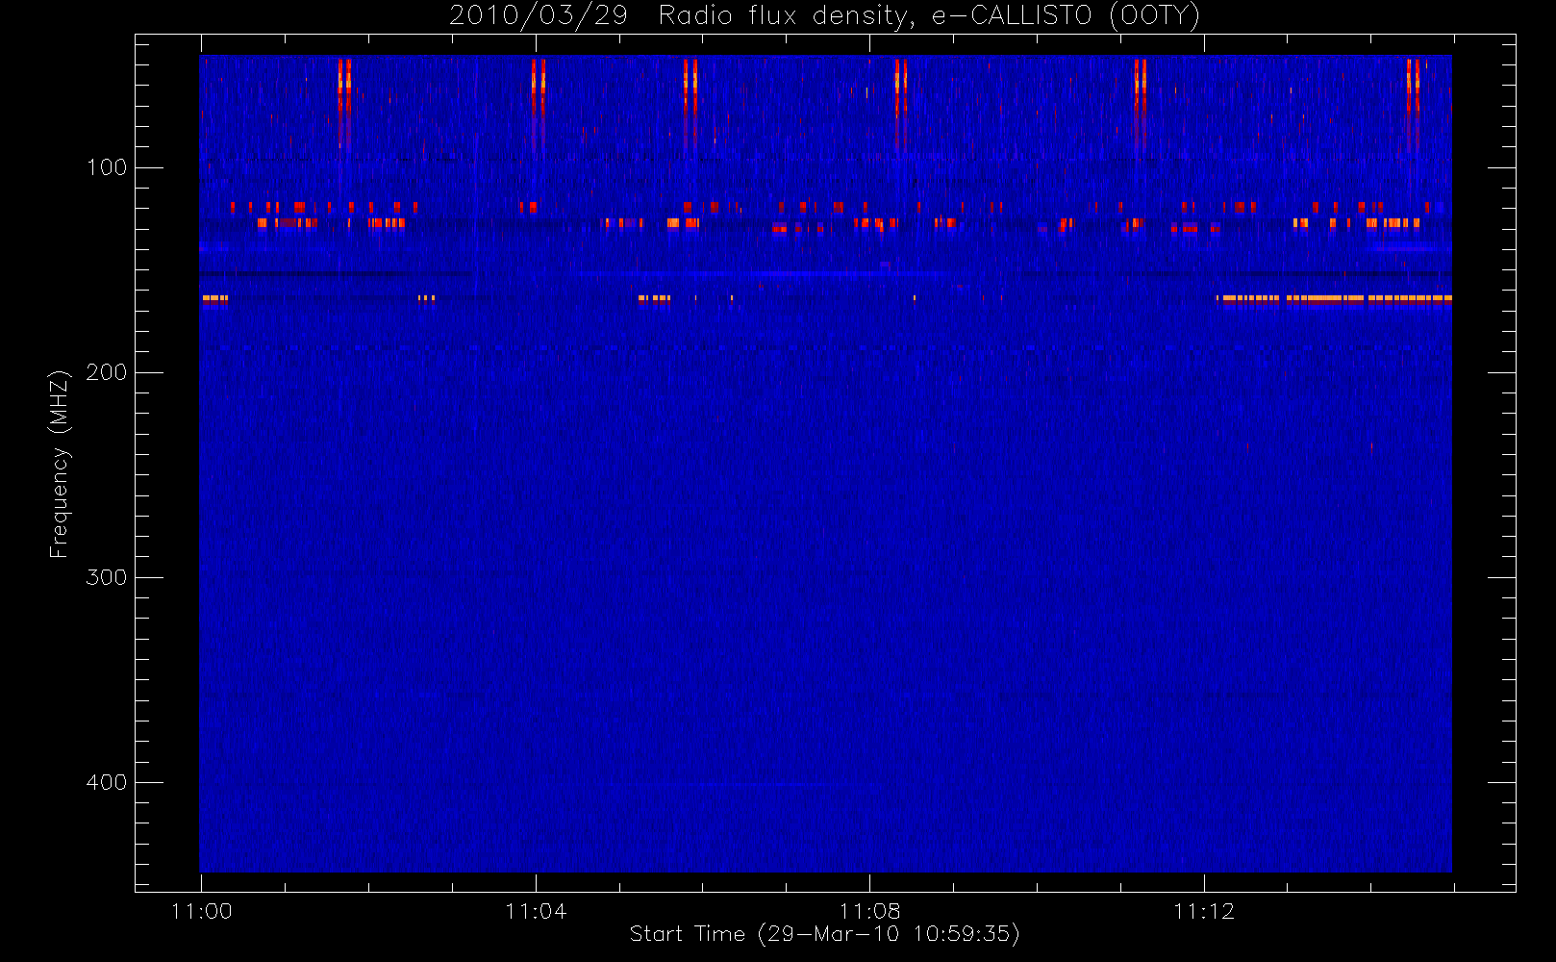Click the 'Start Time (29-Mar-10 10:59:35)' x-axis label
1556x962 pixels.
pos(824,934)
